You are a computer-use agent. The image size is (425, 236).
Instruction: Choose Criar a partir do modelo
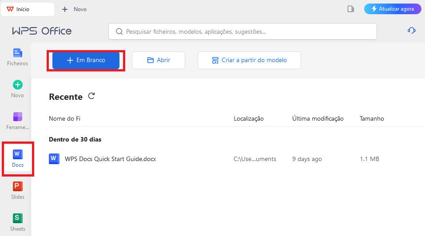[x=249, y=60]
